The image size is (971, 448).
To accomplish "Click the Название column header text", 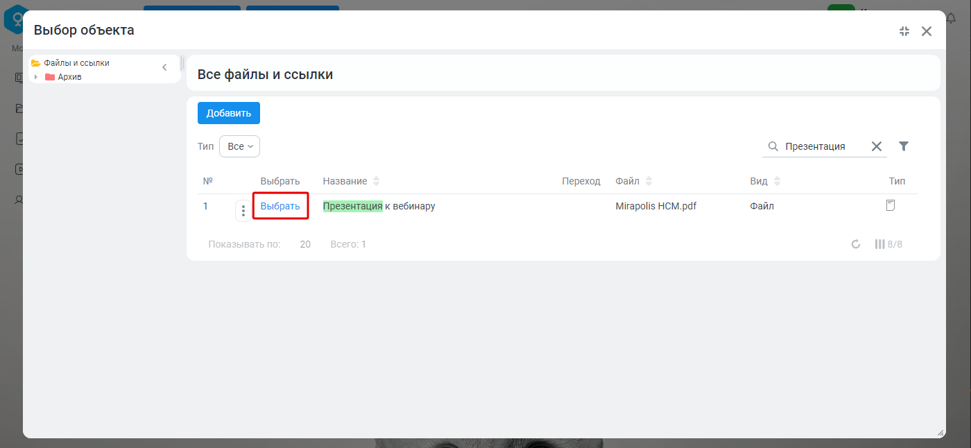I will (345, 181).
